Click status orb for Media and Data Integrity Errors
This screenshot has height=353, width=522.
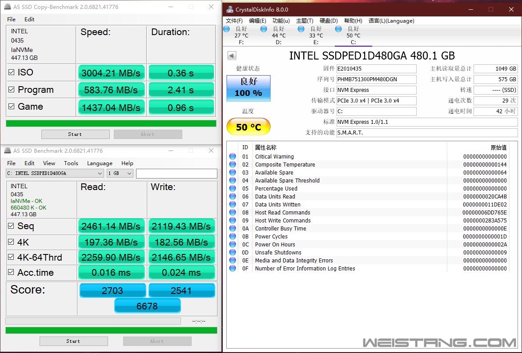[x=233, y=260]
